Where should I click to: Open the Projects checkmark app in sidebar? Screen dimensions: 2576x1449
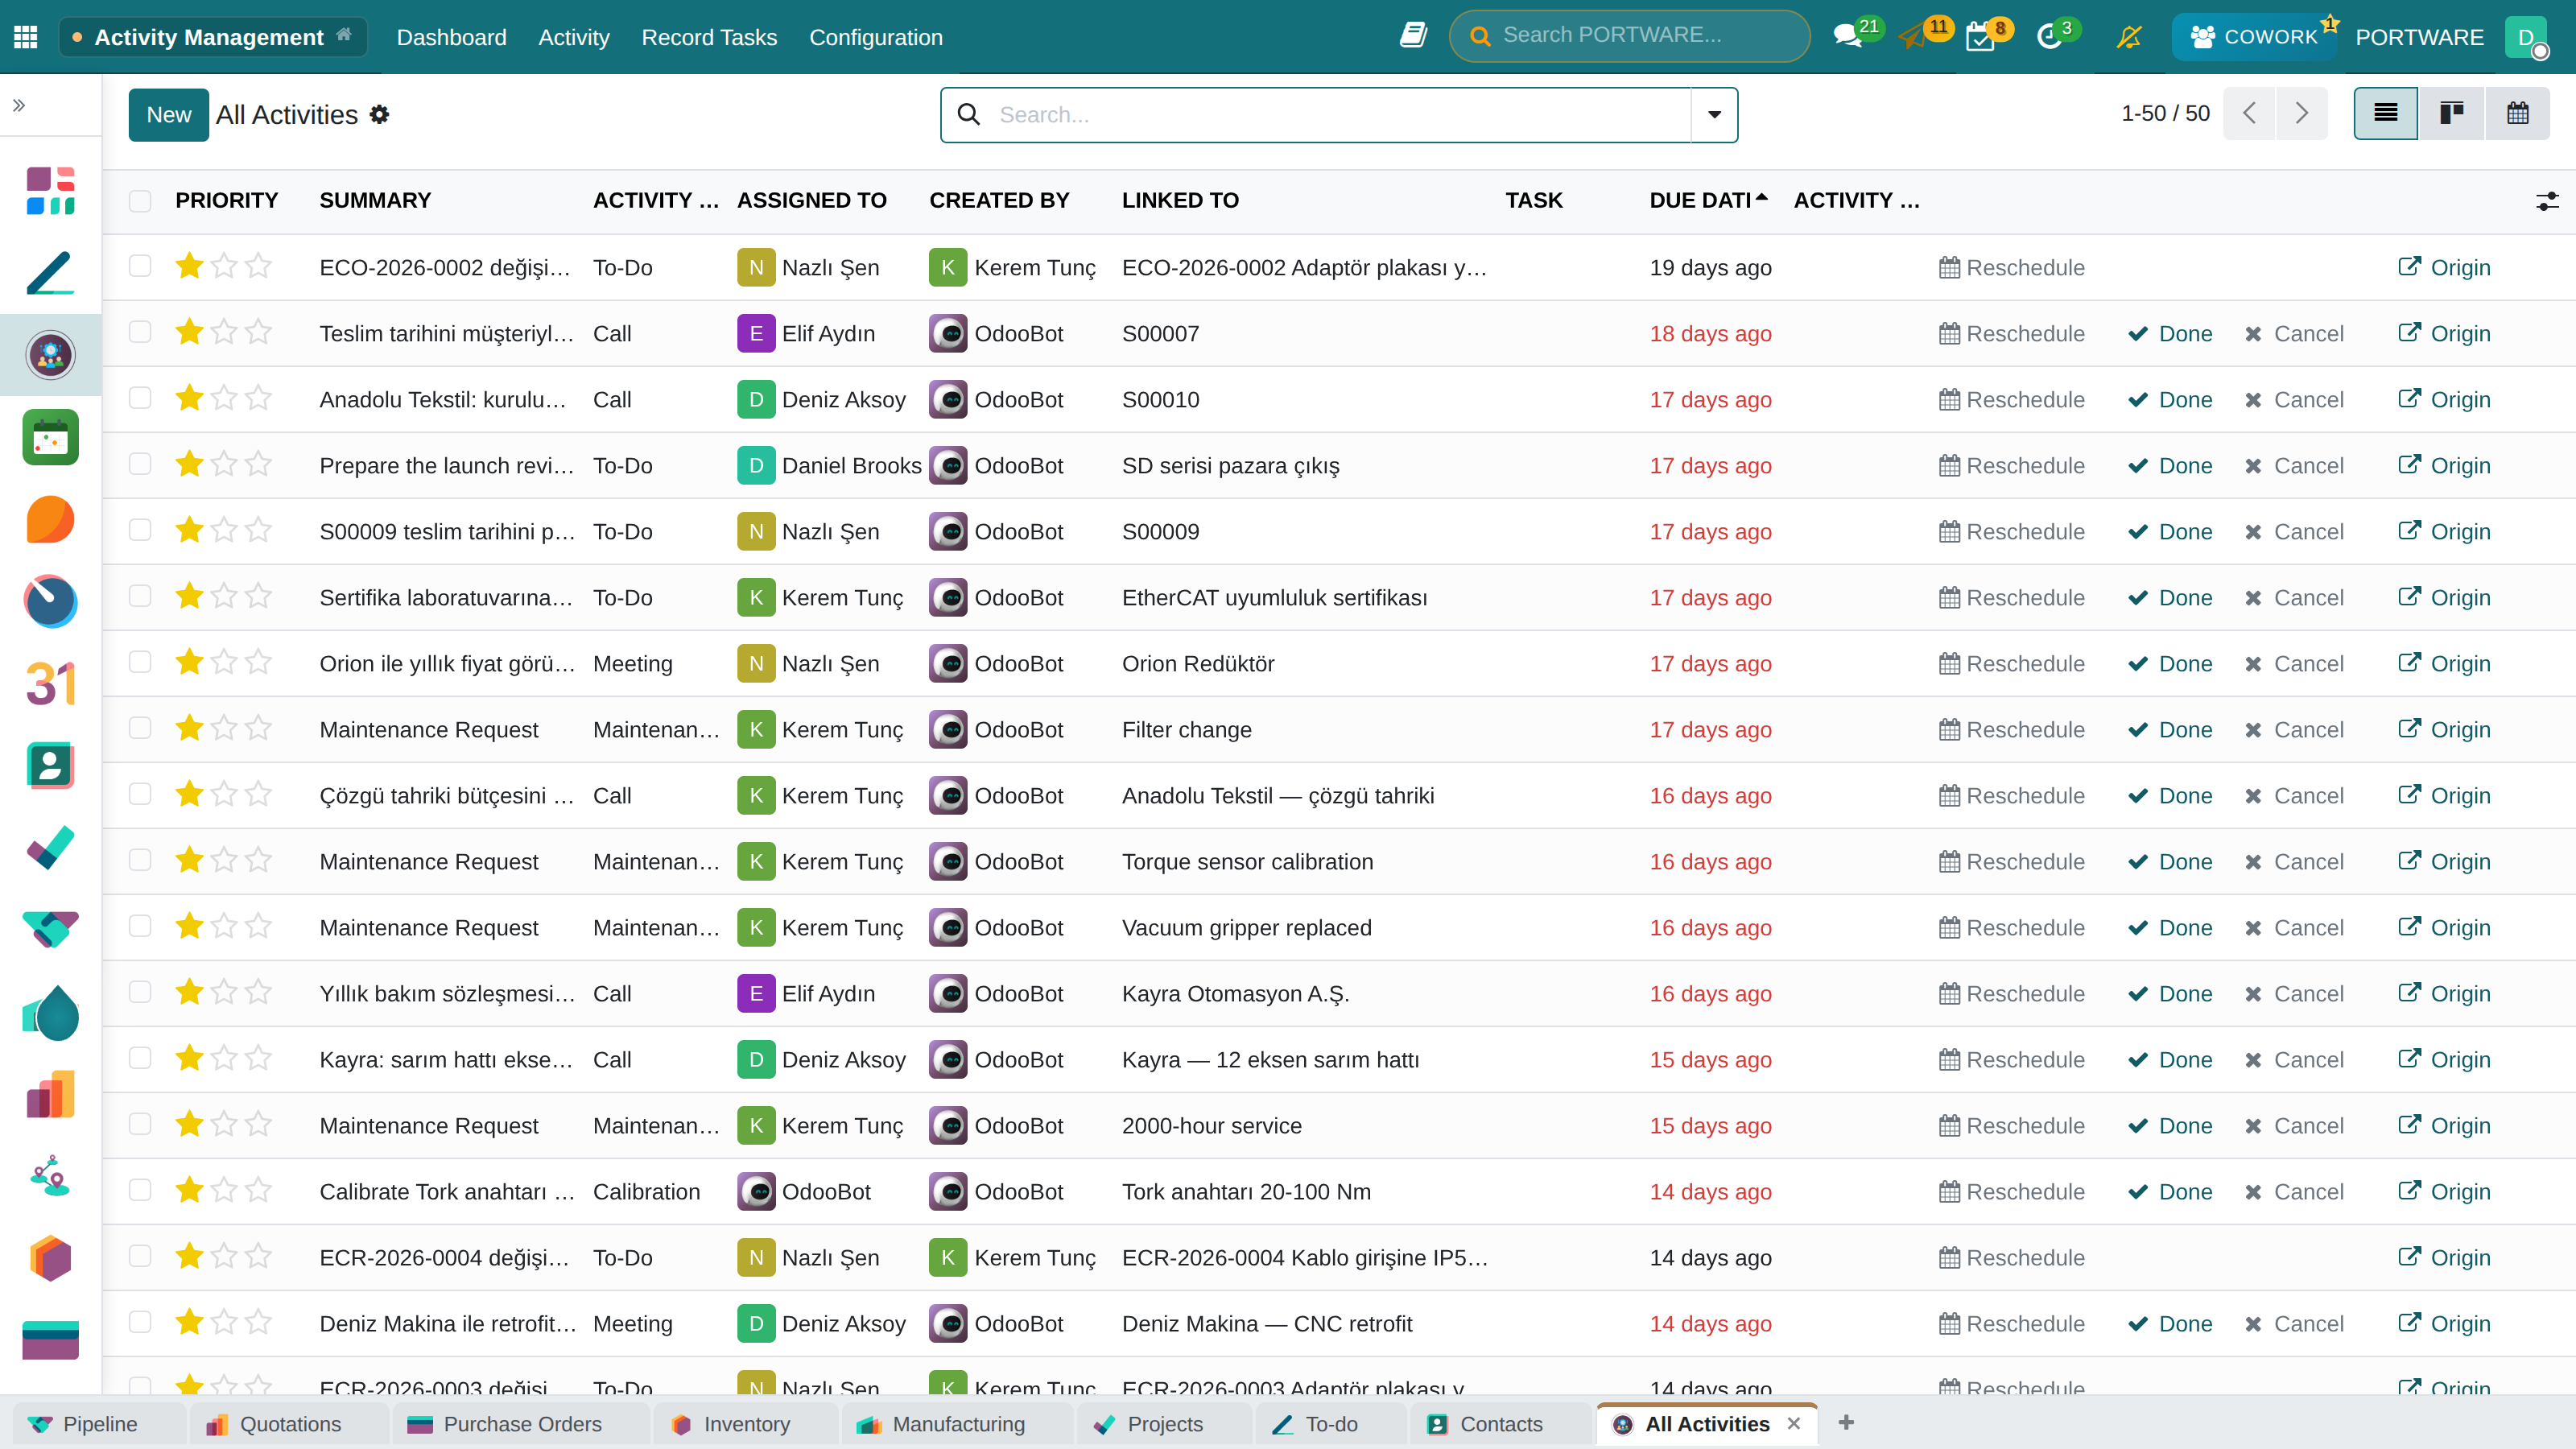pos(50,848)
